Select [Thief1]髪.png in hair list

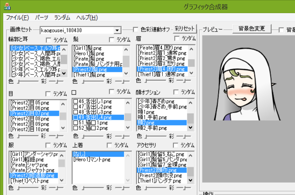click(98, 75)
